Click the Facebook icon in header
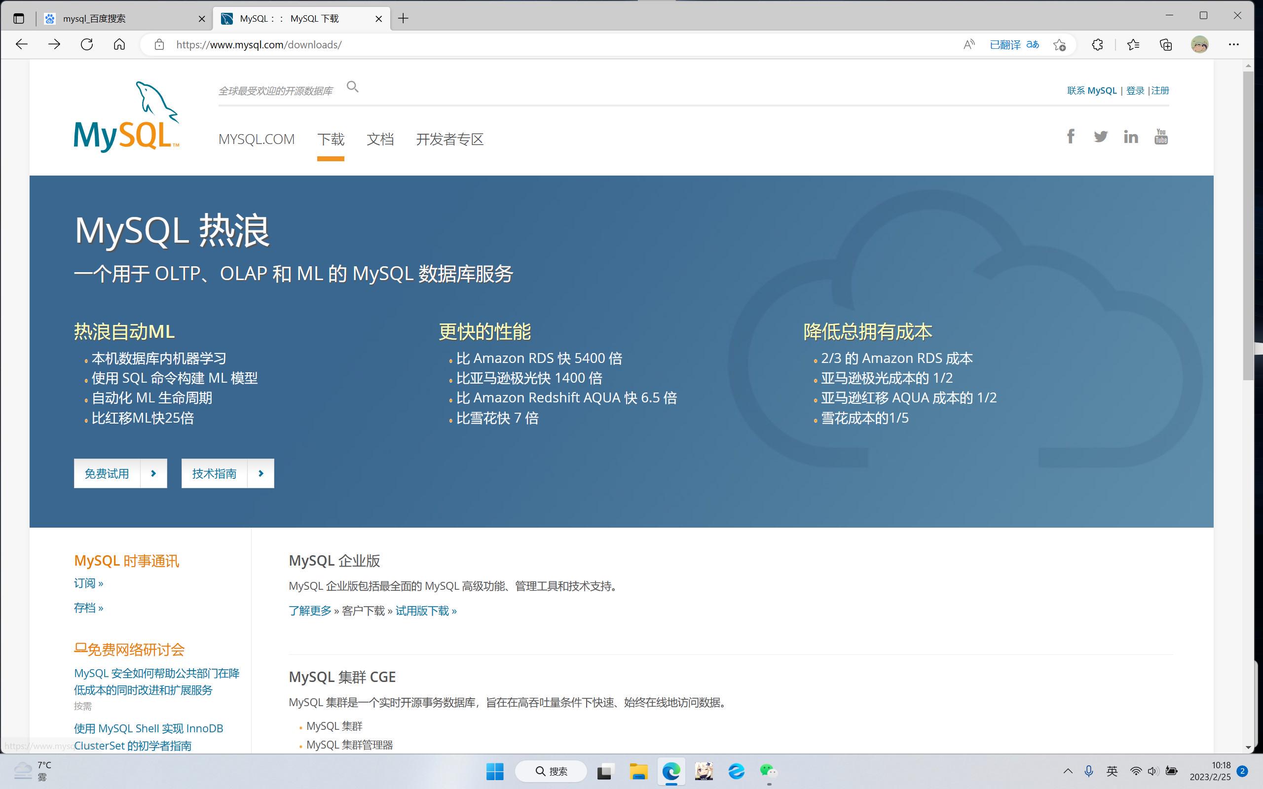The height and width of the screenshot is (789, 1263). [1071, 137]
